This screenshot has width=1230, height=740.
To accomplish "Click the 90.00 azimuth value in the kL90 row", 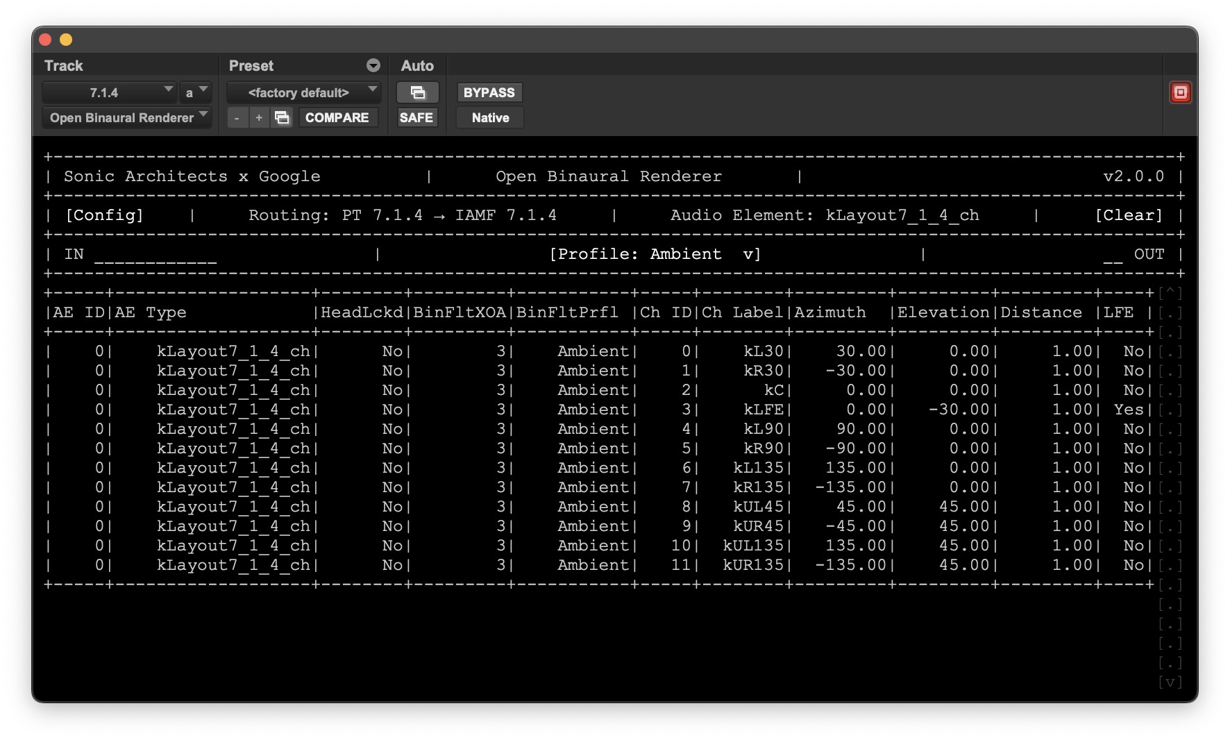I will 861,429.
